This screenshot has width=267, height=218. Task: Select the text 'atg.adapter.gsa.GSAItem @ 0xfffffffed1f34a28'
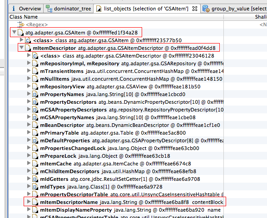(x=82, y=33)
